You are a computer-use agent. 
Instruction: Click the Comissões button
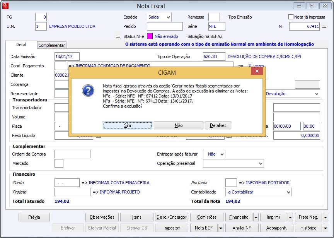click(x=206, y=217)
